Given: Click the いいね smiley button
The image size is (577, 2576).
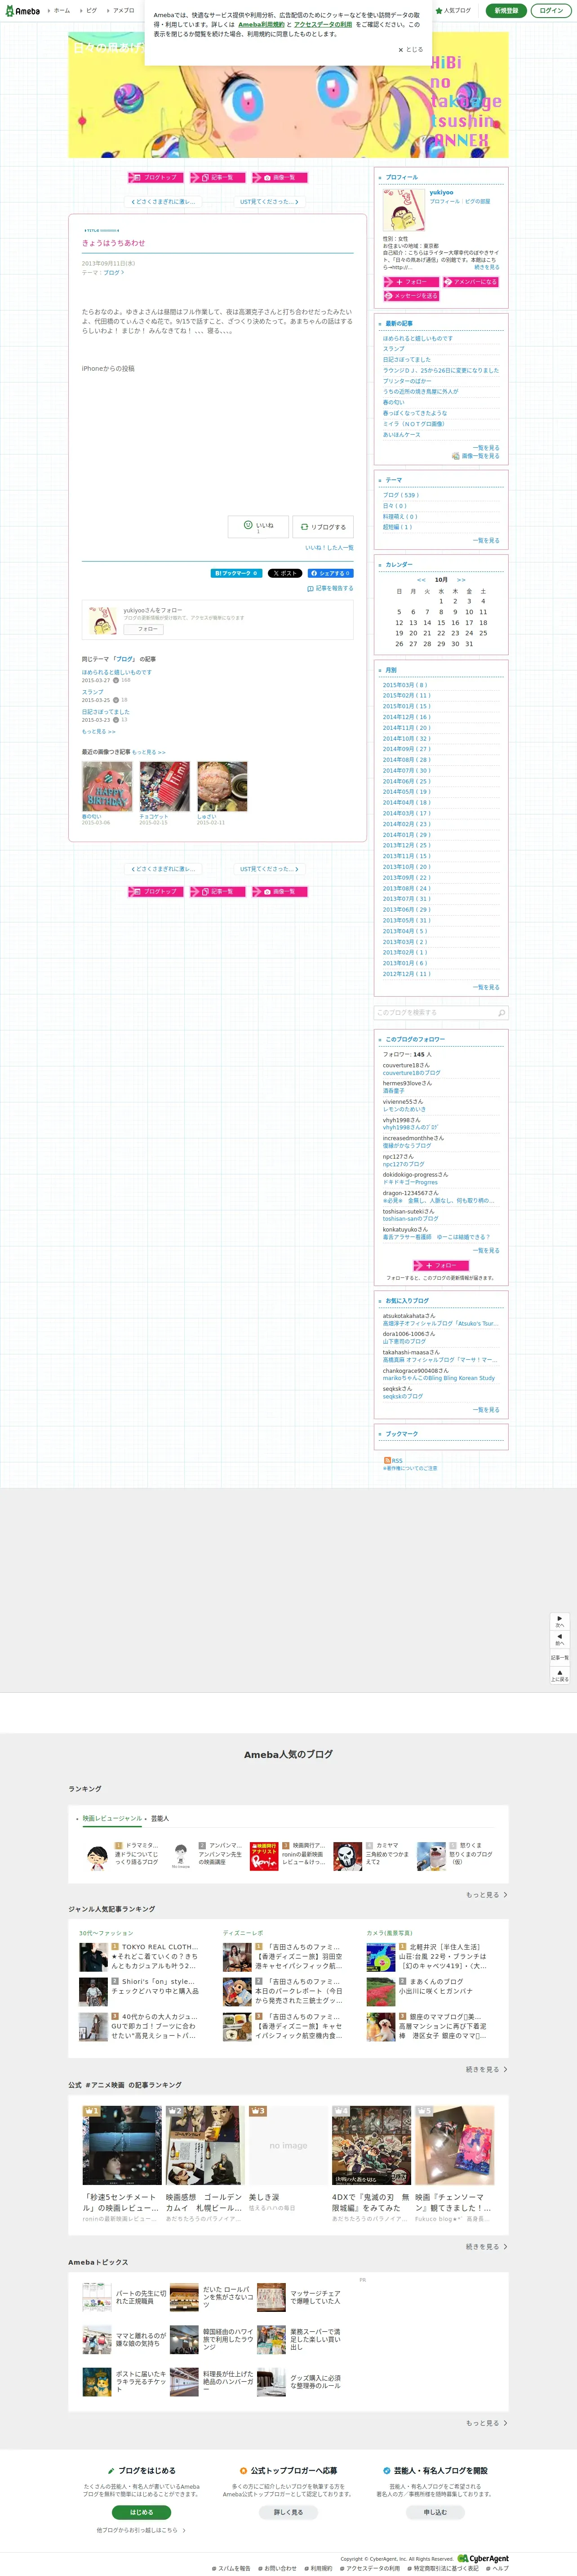Looking at the screenshot, I should [257, 526].
